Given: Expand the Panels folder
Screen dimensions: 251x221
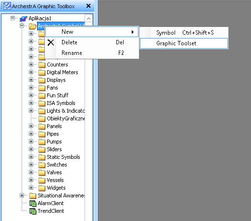Looking at the screenshot, I should coord(31,126).
